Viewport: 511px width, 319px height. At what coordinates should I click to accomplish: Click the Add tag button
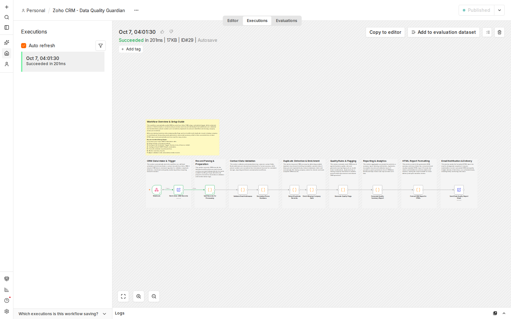pos(131,49)
